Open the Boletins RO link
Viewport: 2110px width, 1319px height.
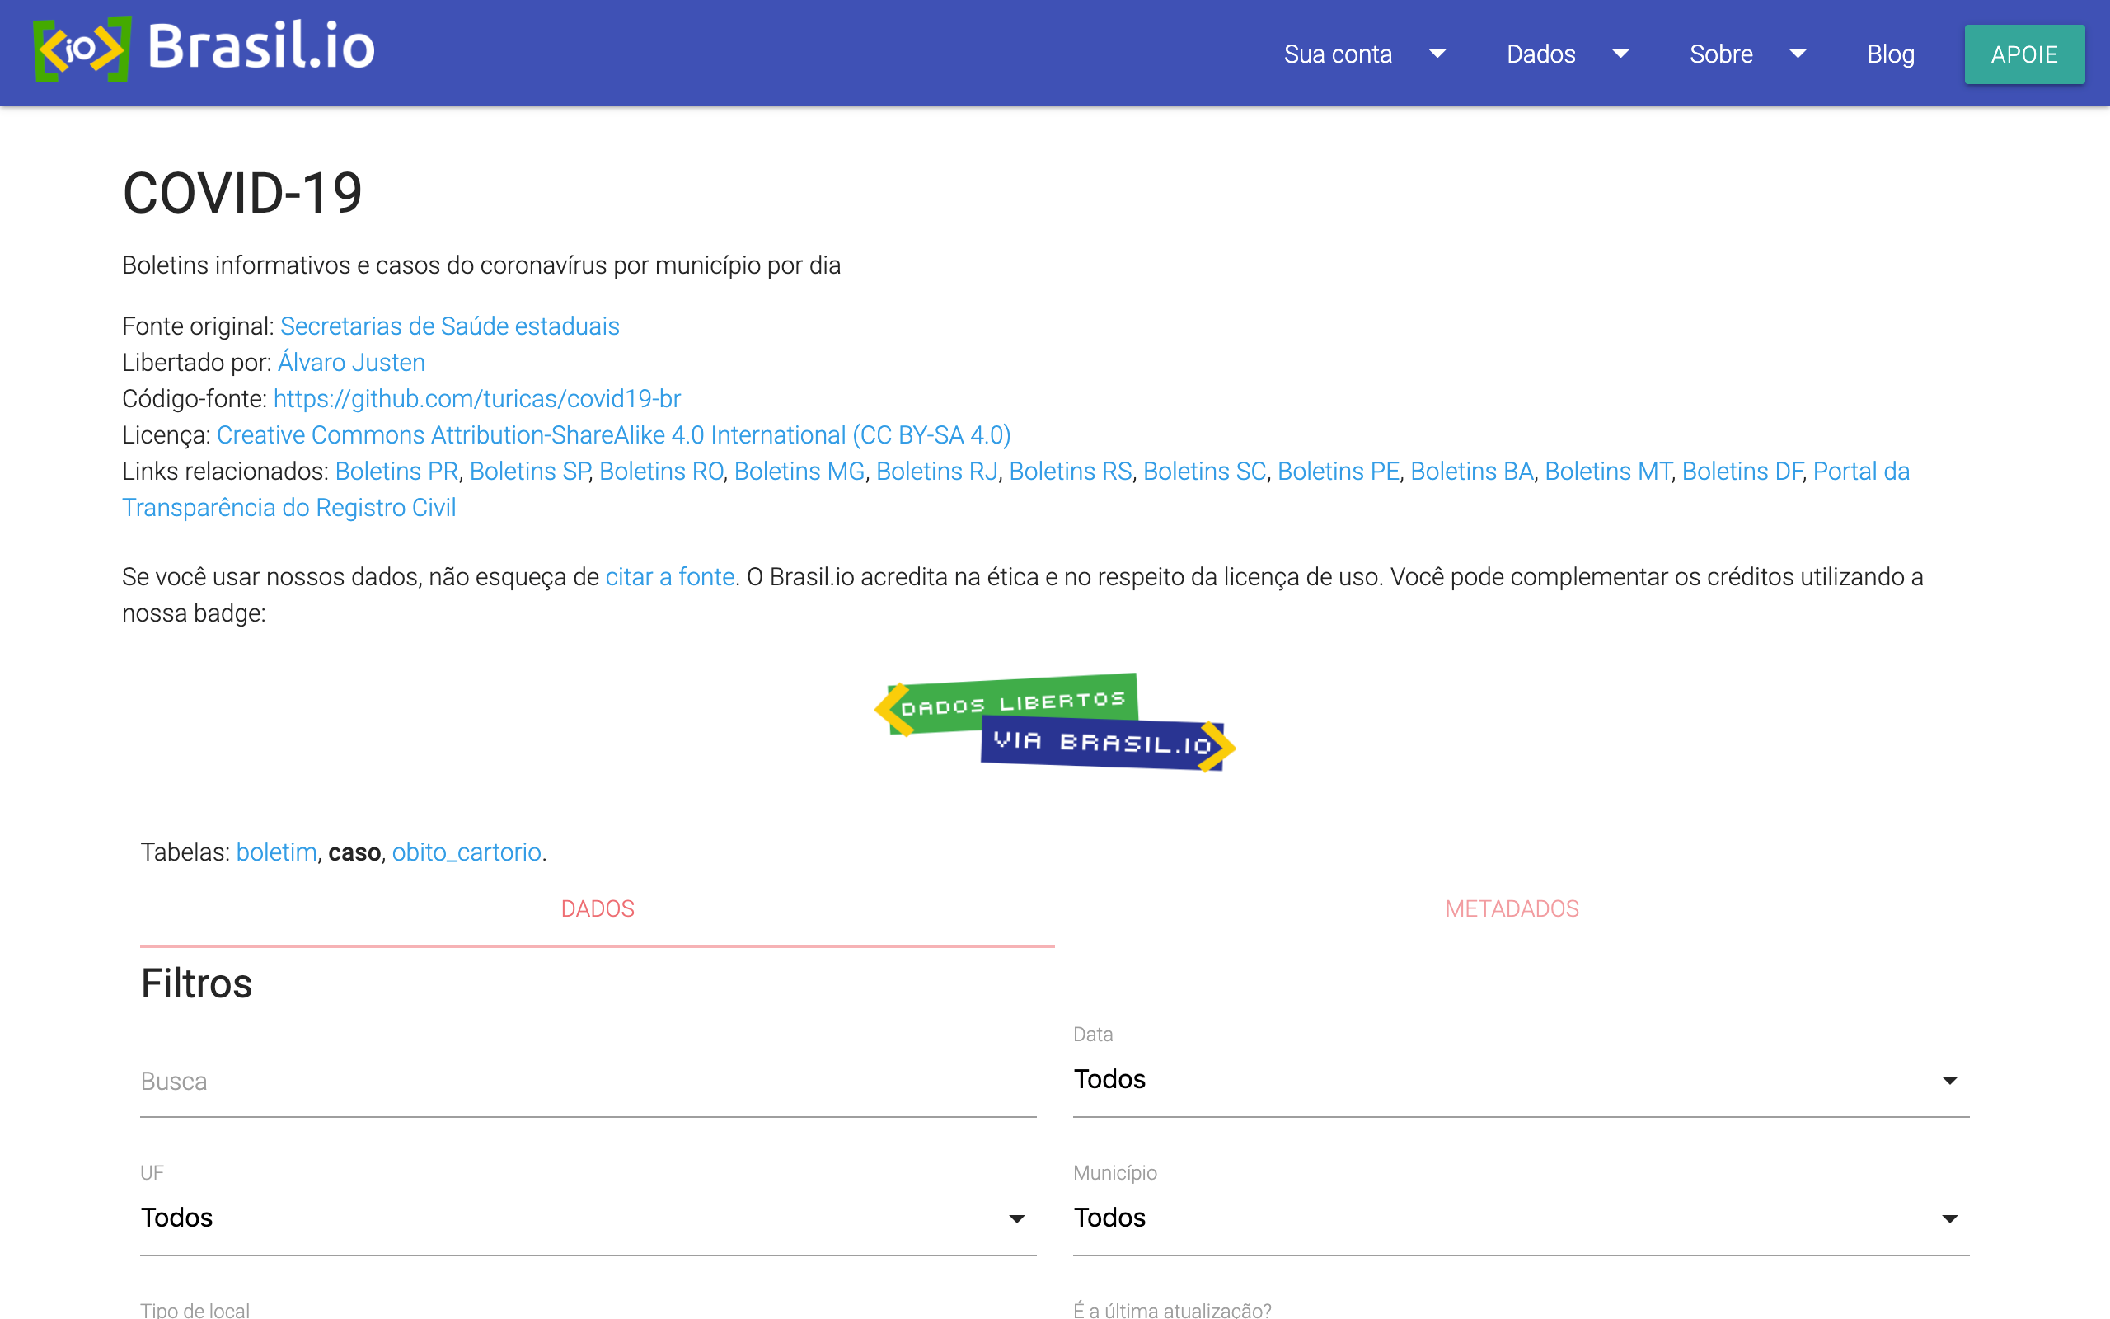[661, 471]
